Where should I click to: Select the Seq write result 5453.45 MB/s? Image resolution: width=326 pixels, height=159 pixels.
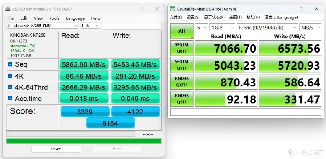tap(135, 64)
